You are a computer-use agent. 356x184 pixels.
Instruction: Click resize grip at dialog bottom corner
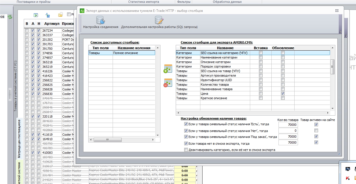click(x=339, y=154)
